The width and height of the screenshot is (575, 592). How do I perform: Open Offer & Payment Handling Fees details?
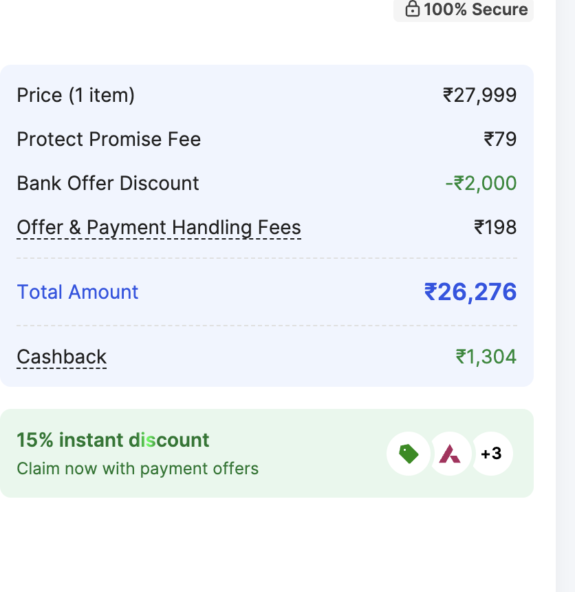point(159,227)
